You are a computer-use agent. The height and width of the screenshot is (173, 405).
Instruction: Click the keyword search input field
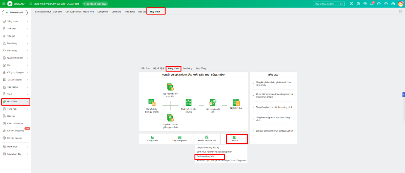pos(327,4)
